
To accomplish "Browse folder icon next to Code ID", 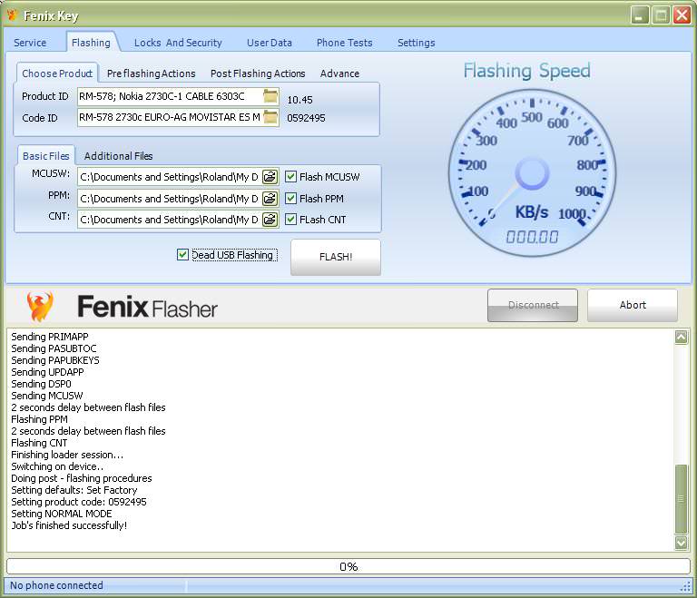I will tap(270, 118).
